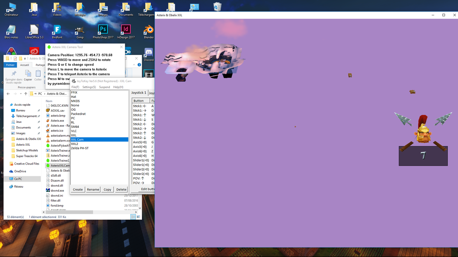Select the Birdfont desktop icon
Screen dimensions: 458x257
tap(57, 31)
